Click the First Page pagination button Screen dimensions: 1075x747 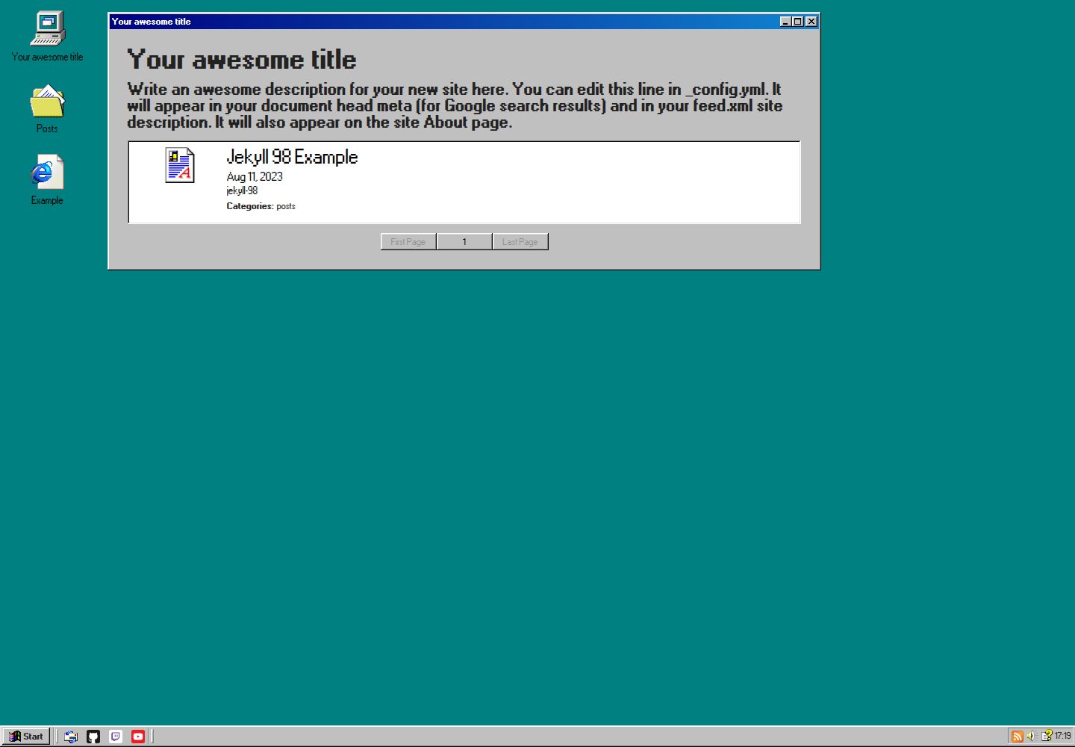coord(408,242)
